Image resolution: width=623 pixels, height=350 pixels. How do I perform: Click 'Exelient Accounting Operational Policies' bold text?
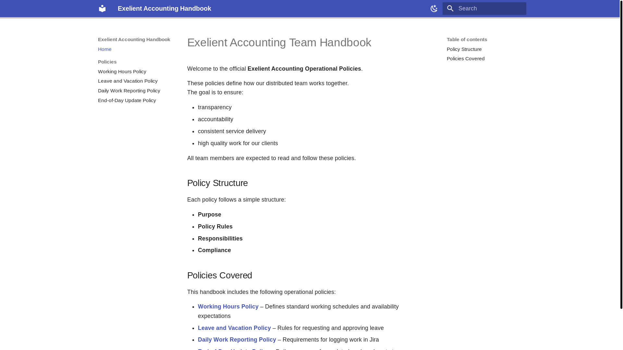coord(304,69)
